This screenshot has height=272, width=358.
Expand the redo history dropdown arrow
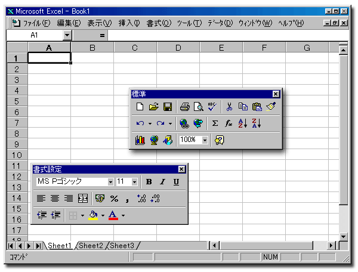170,123
